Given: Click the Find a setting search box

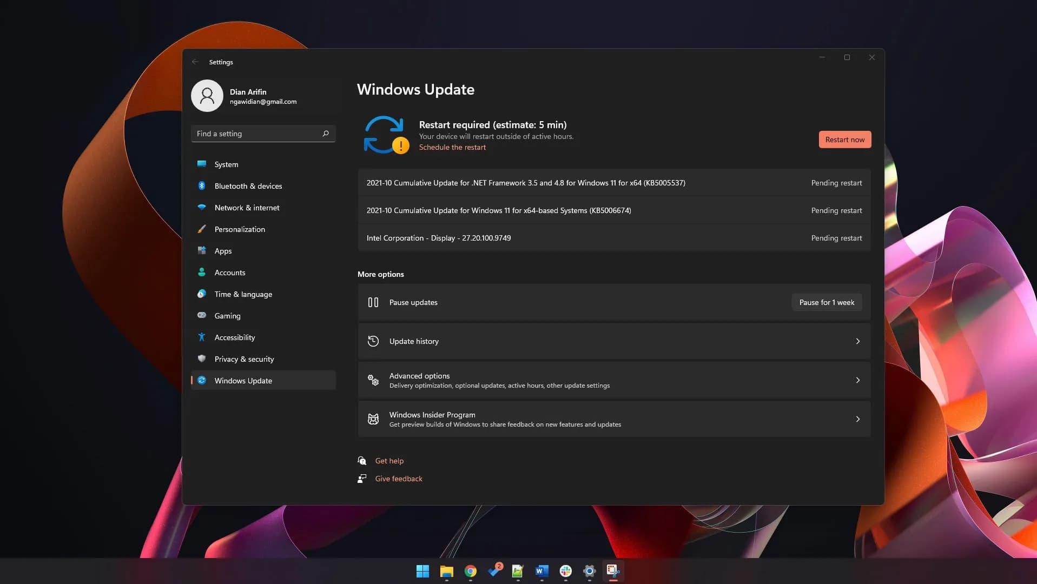Looking at the screenshot, I should (x=257, y=134).
